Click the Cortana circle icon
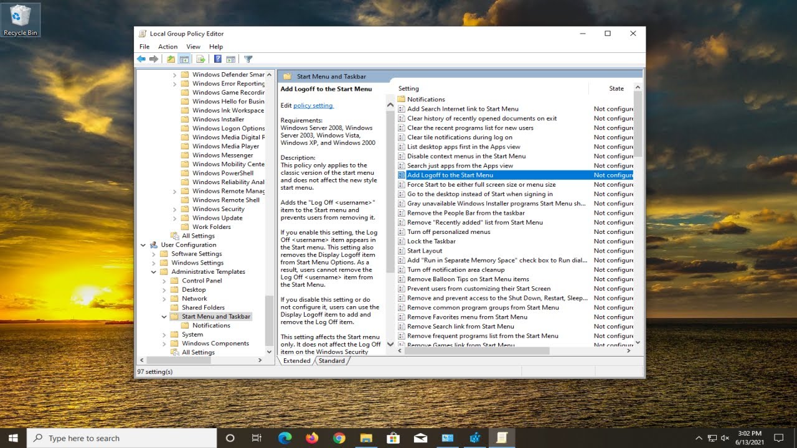The width and height of the screenshot is (797, 448). (230, 438)
